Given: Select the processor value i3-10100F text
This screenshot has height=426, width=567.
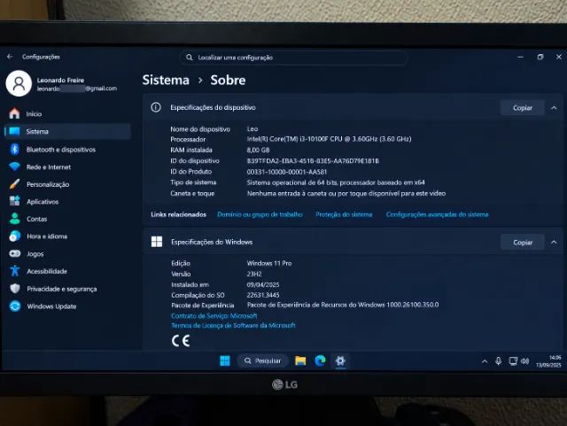Looking at the screenshot, I should point(329,139).
